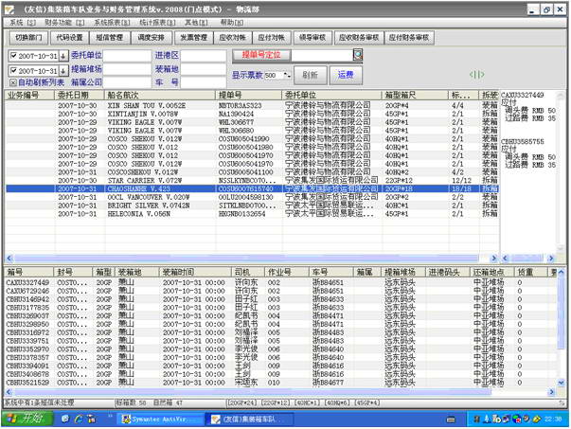Sort lower table by 车号 column header
Viewport: 571px width, 429px height.
pyautogui.click(x=331, y=272)
